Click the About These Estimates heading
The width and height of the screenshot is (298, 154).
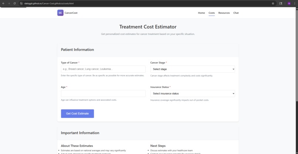tap(77, 146)
